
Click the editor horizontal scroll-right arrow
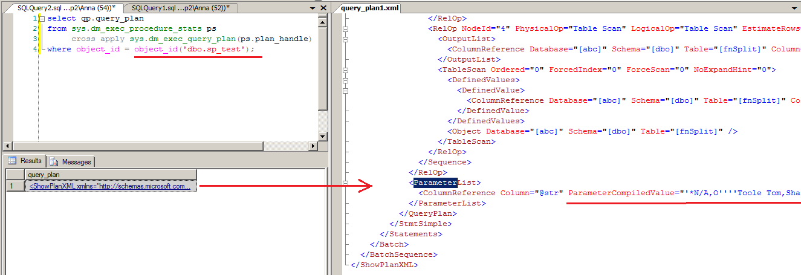pos(313,146)
